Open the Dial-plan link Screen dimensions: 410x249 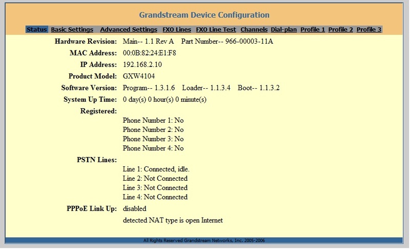click(x=284, y=29)
